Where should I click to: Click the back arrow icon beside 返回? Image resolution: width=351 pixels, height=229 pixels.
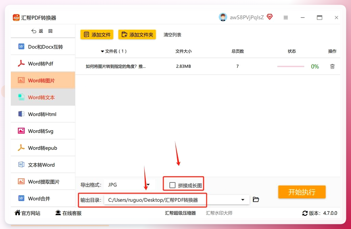pyautogui.click(x=34, y=31)
